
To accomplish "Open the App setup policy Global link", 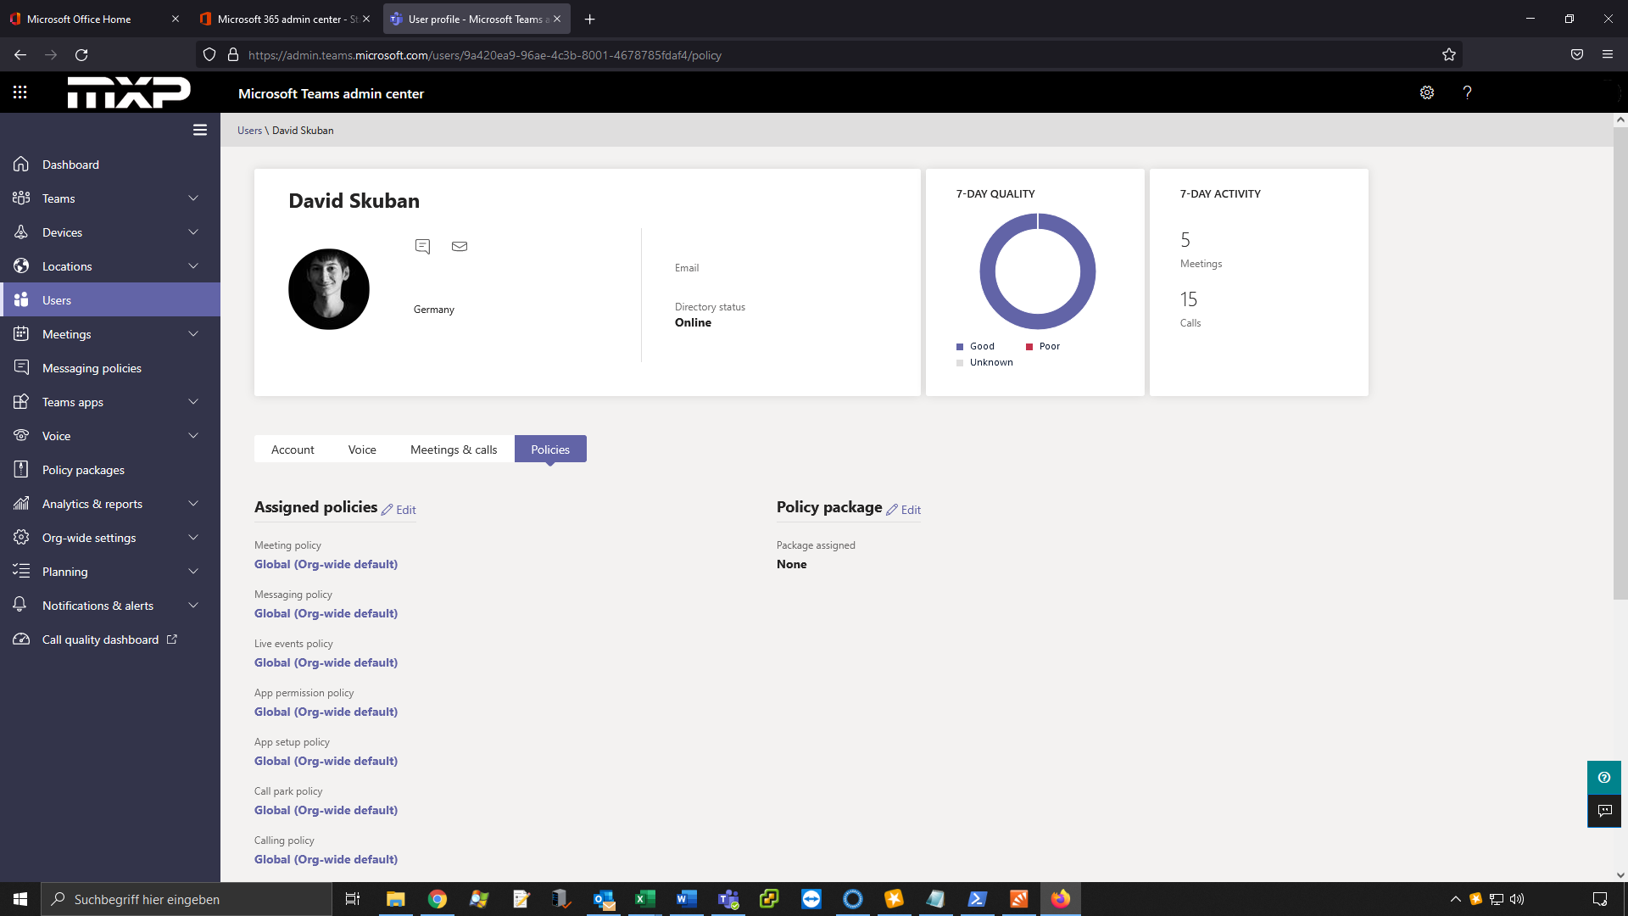I will pos(326,761).
